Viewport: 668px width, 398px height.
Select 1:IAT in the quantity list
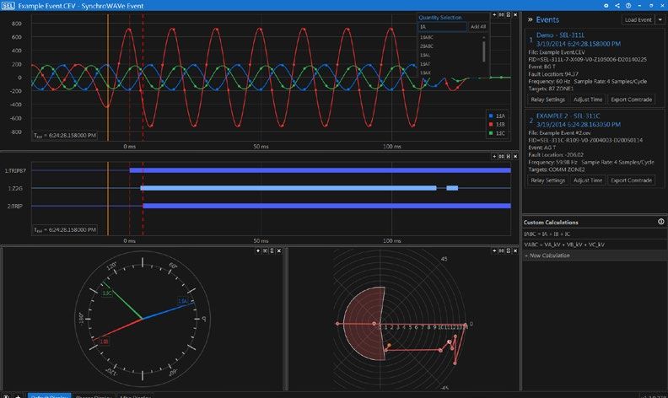(x=425, y=64)
